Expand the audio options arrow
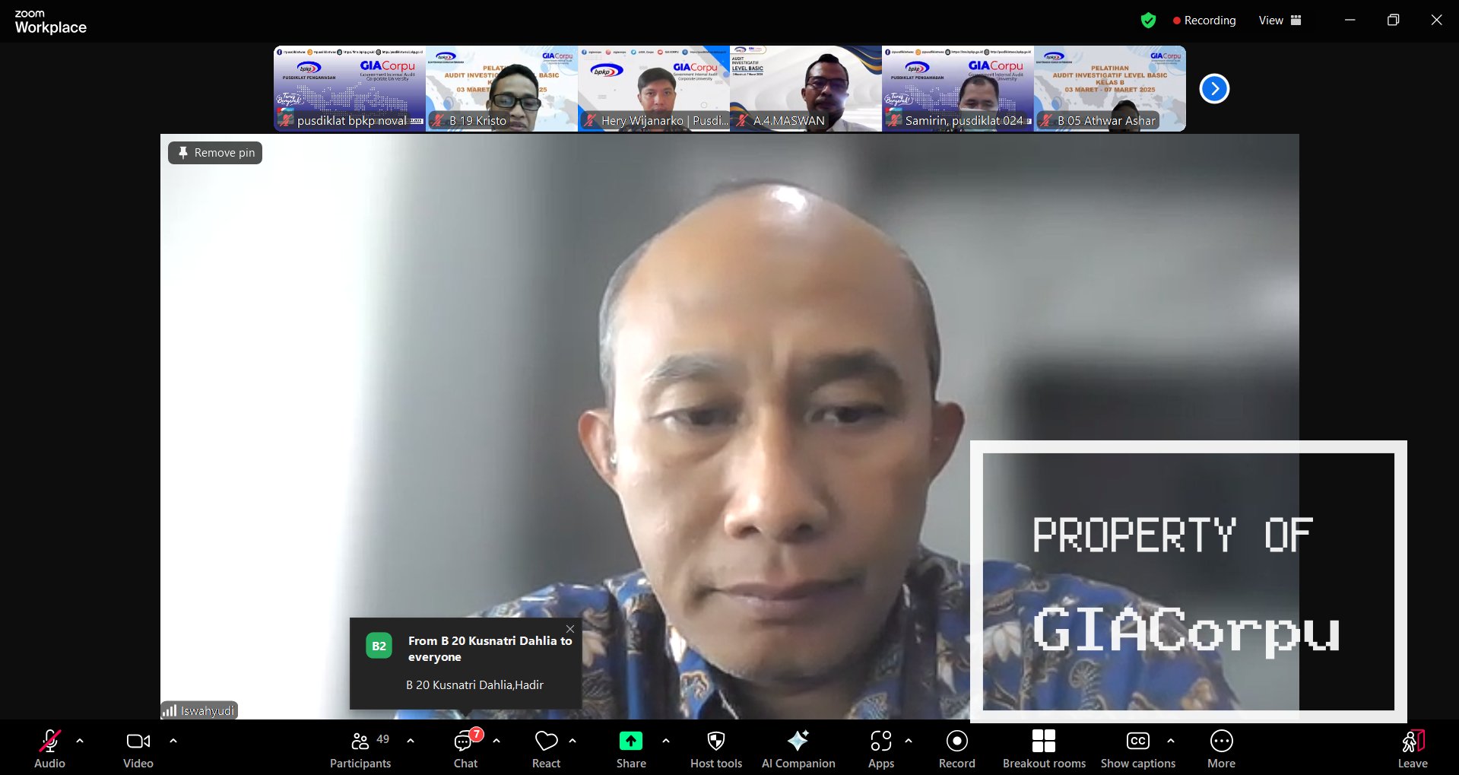 click(80, 741)
